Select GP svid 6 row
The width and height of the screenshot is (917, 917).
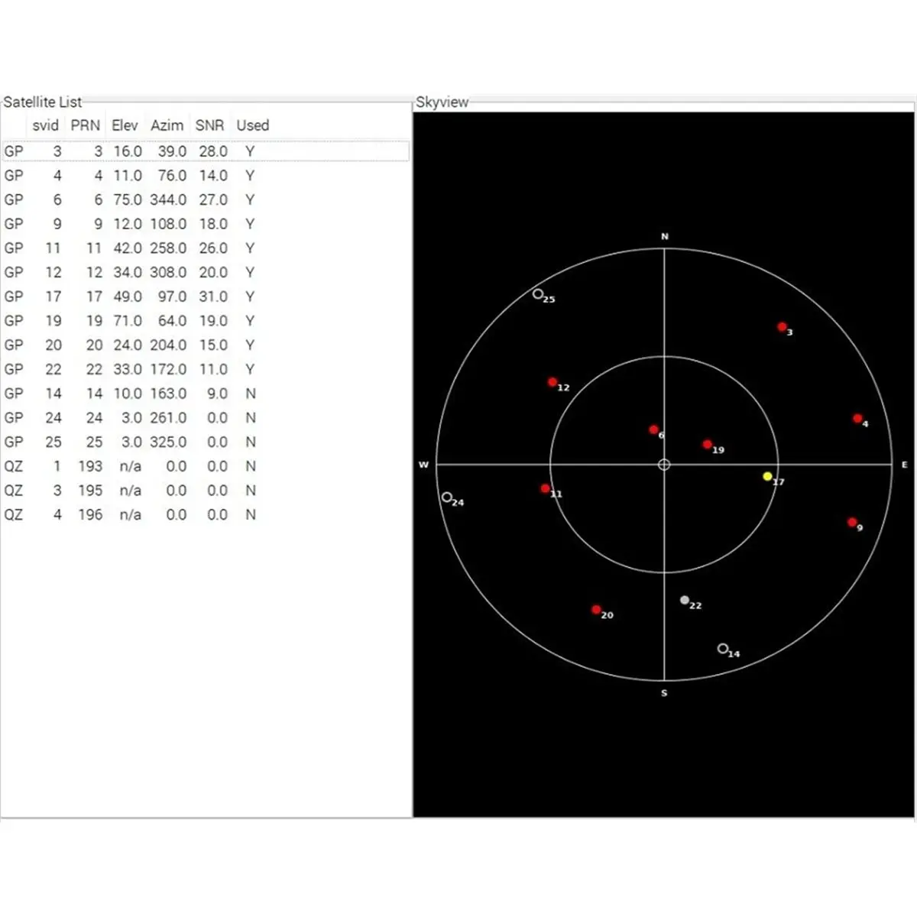206,199
